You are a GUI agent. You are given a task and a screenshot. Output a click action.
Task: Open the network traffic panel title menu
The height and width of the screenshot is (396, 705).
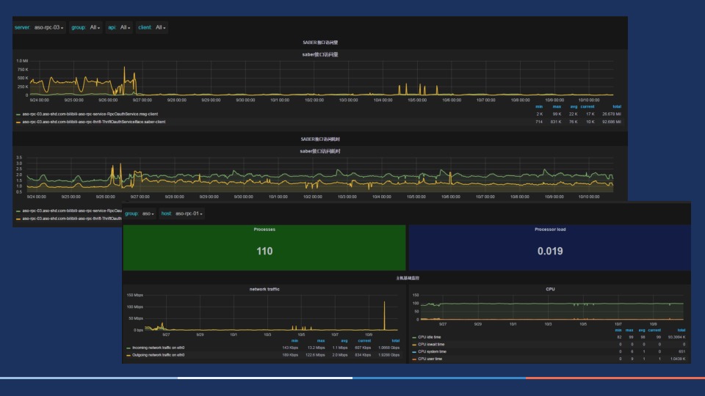tap(264, 289)
